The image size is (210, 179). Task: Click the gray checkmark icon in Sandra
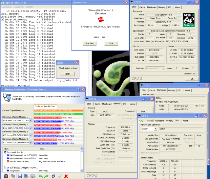60,176
